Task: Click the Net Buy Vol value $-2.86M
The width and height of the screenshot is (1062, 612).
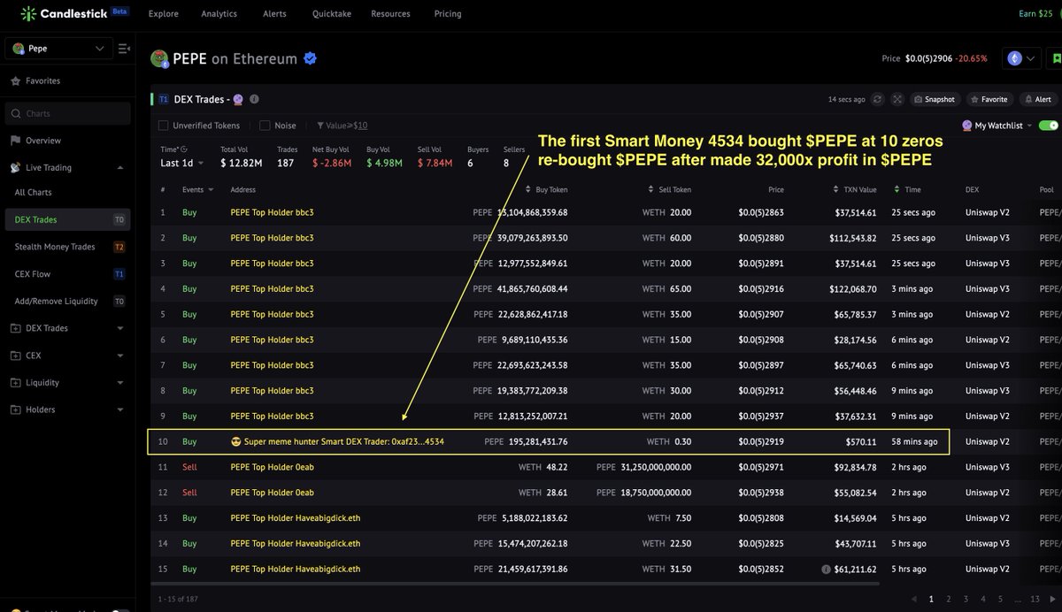Action: click(x=332, y=163)
